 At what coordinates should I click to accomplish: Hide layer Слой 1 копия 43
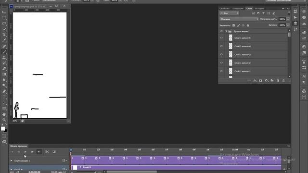(221, 54)
